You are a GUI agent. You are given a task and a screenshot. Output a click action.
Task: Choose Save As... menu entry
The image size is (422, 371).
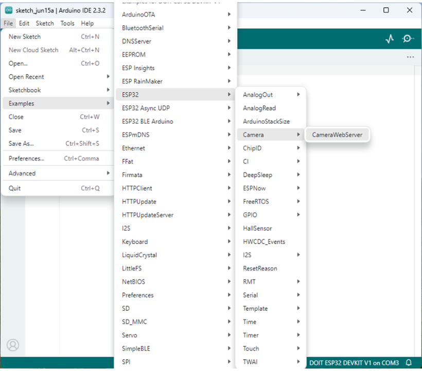(57, 144)
